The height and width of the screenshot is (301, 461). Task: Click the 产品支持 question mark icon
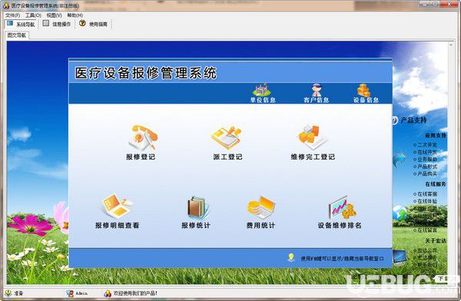click(x=394, y=121)
